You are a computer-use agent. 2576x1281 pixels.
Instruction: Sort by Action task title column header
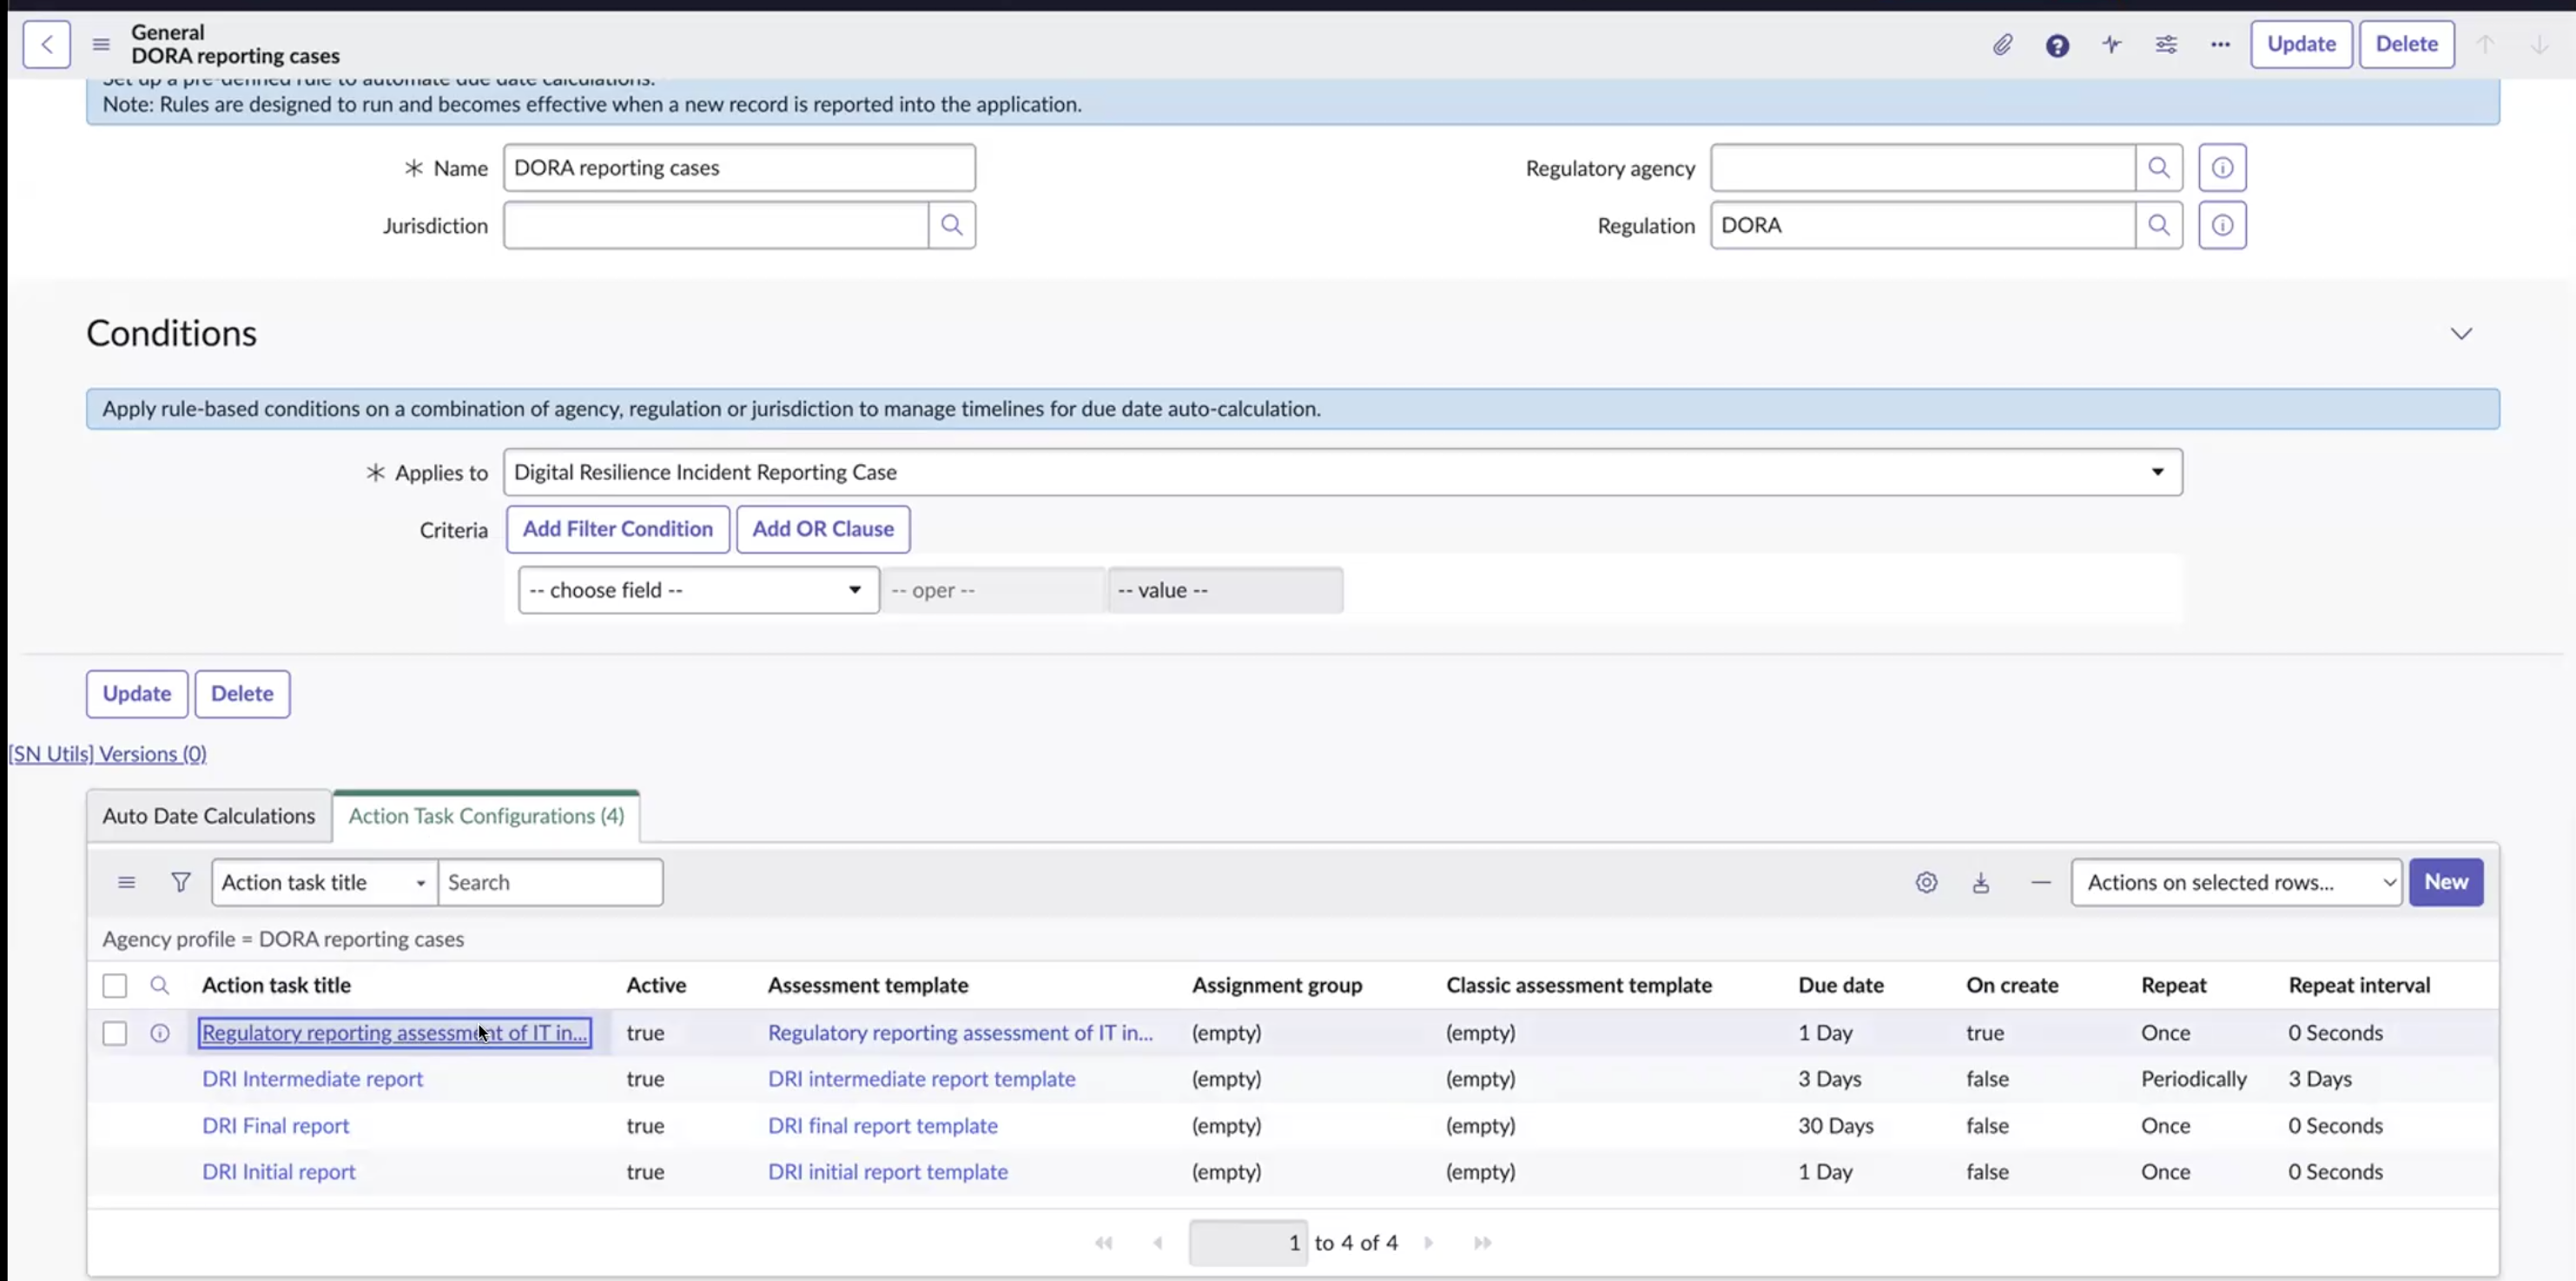276,985
